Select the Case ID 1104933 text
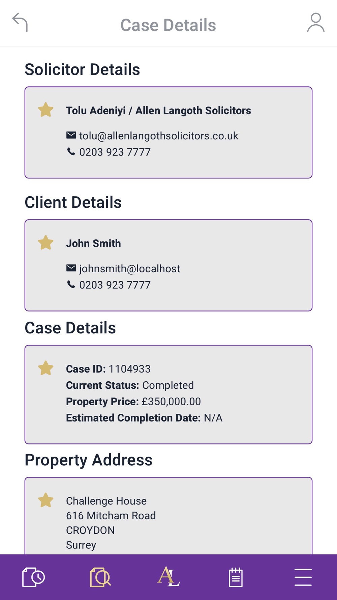Screen dimensions: 337x600 click(x=129, y=369)
